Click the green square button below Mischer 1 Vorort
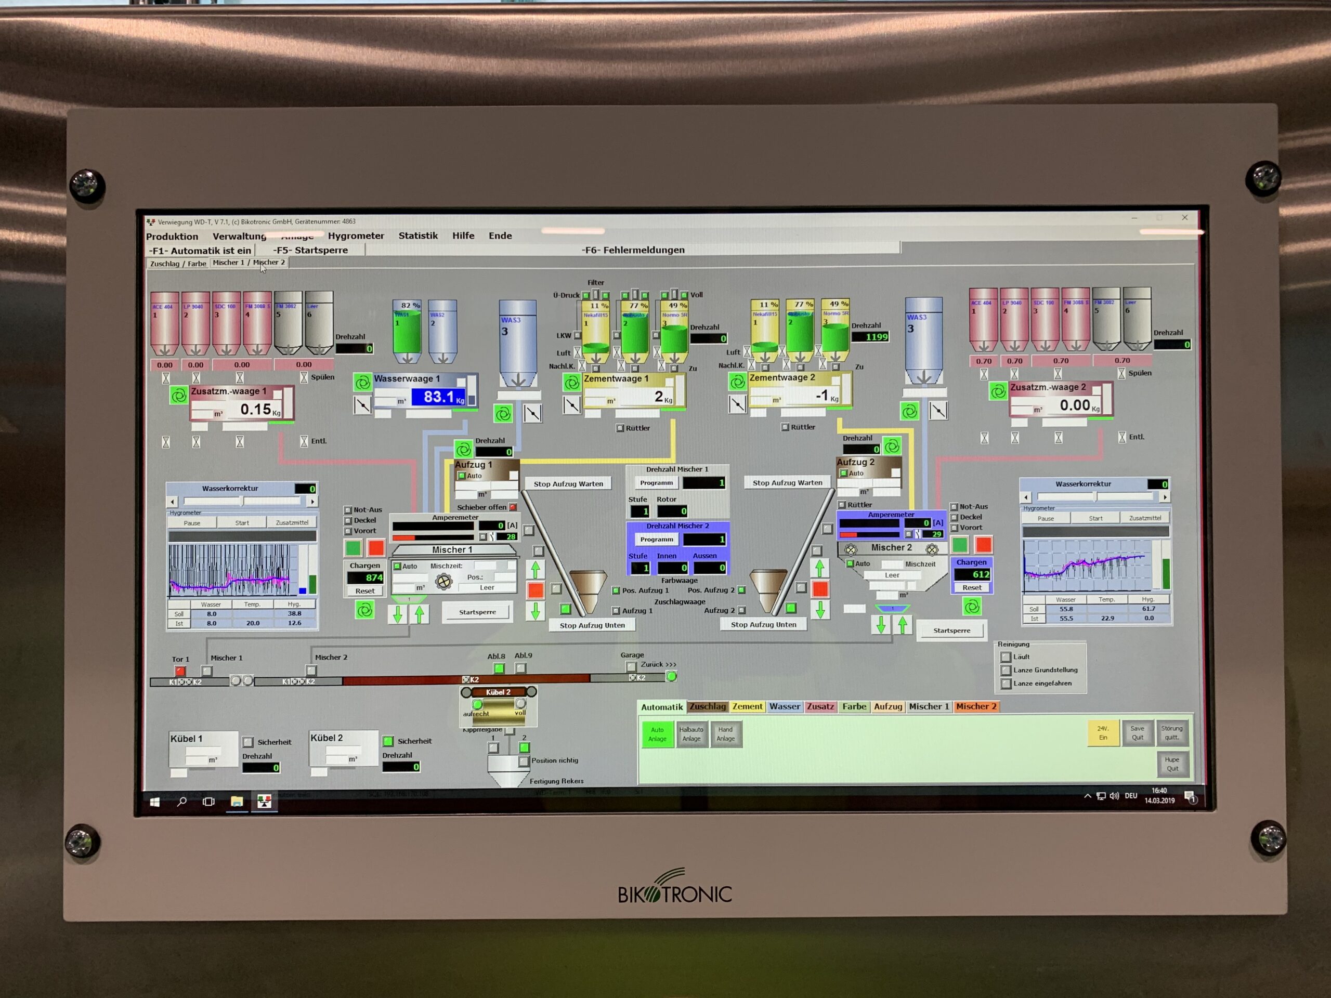The image size is (1331, 998). 353,547
